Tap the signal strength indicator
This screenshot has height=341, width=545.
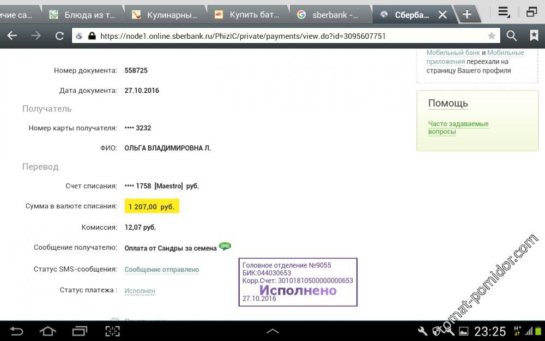tap(529, 331)
